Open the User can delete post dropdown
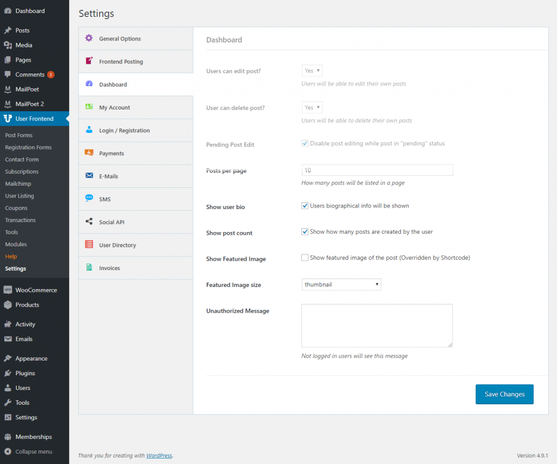The width and height of the screenshot is (557, 464). [x=312, y=107]
